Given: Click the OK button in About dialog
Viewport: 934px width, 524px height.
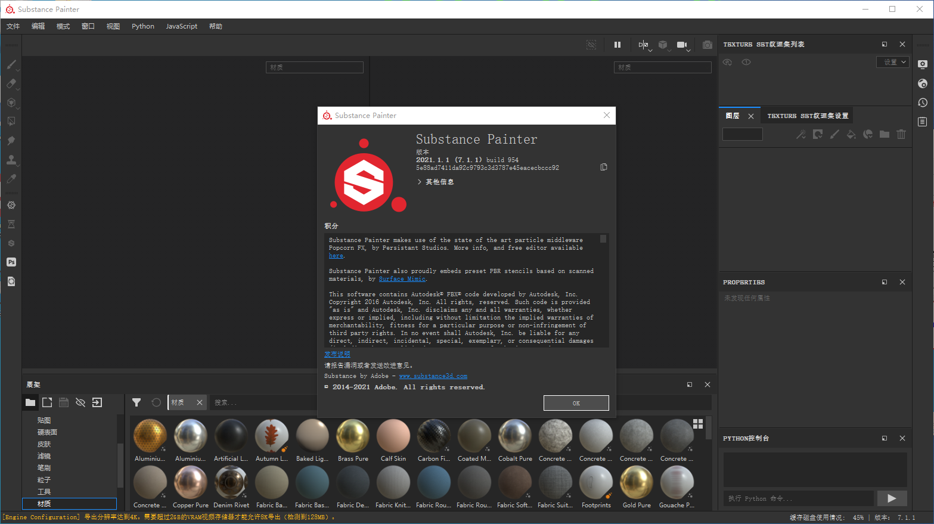Looking at the screenshot, I should click(x=576, y=403).
